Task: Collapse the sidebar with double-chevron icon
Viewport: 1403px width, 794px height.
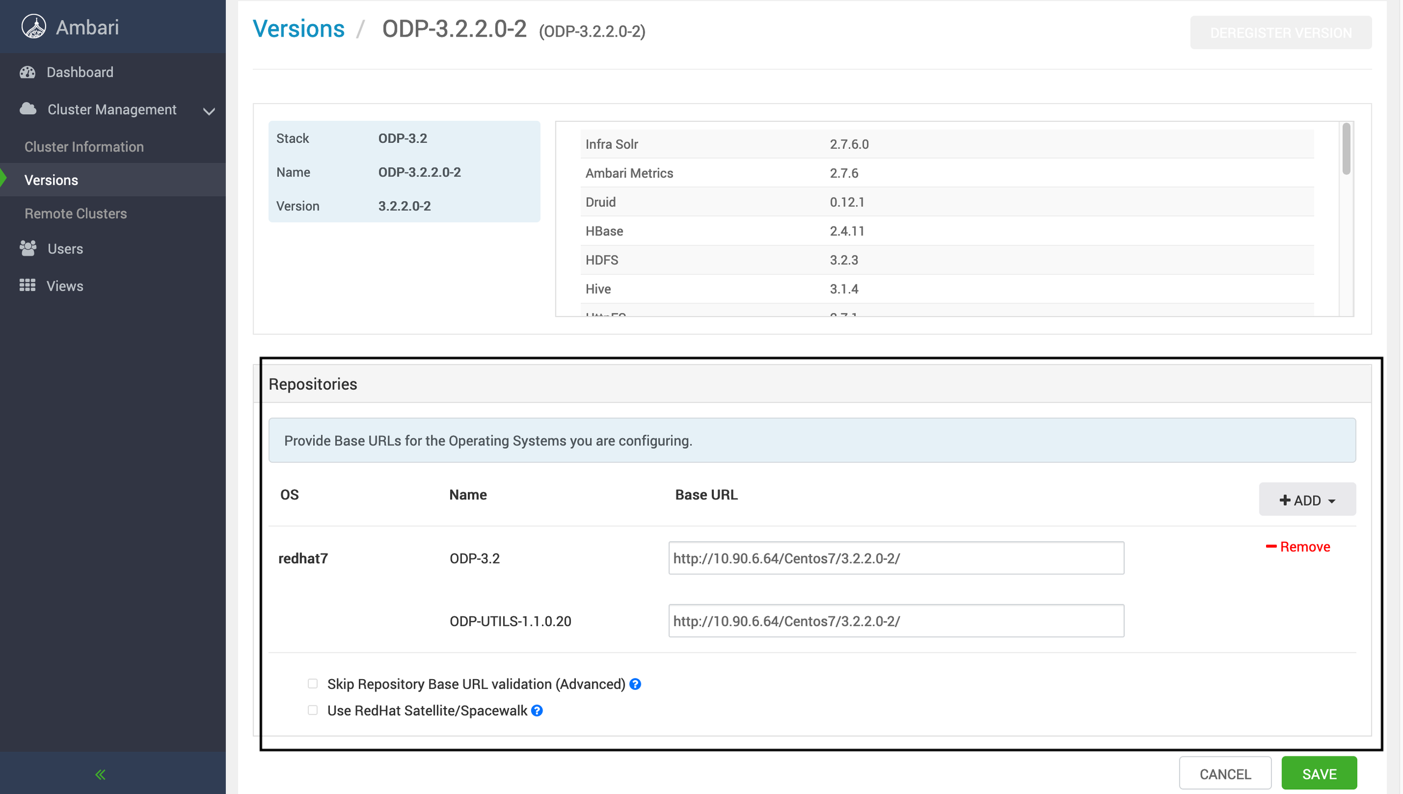Action: (x=100, y=774)
